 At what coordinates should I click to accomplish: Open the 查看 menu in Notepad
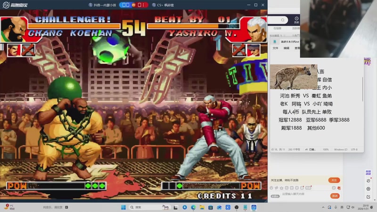coord(297,48)
